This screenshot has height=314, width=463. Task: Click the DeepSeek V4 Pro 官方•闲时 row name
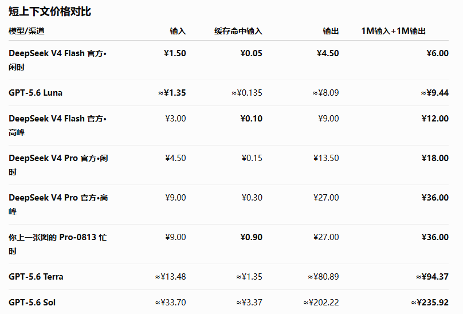(x=58, y=165)
